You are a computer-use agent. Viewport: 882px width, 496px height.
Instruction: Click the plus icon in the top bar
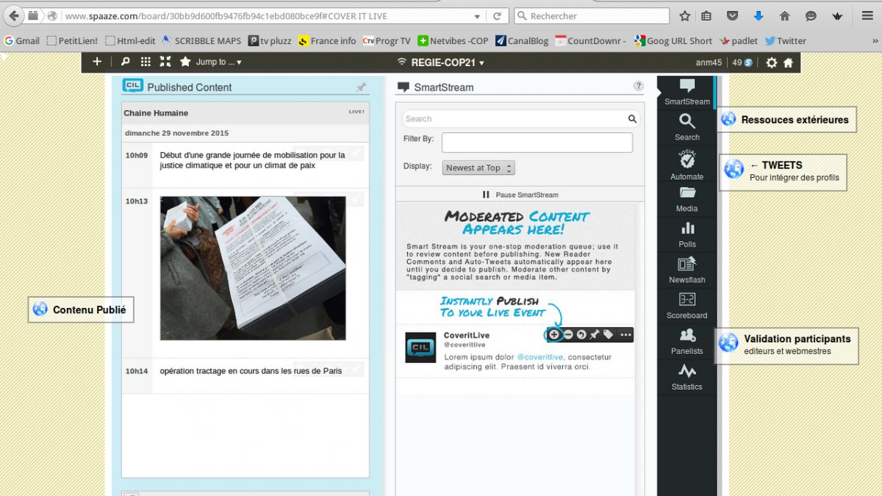pos(97,62)
